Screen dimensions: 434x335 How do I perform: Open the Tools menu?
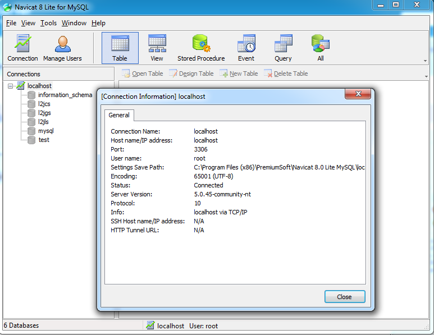tap(48, 23)
